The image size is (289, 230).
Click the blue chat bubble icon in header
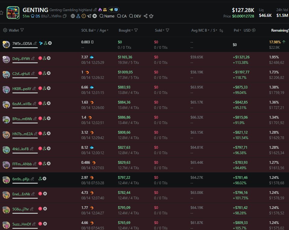(116, 10)
